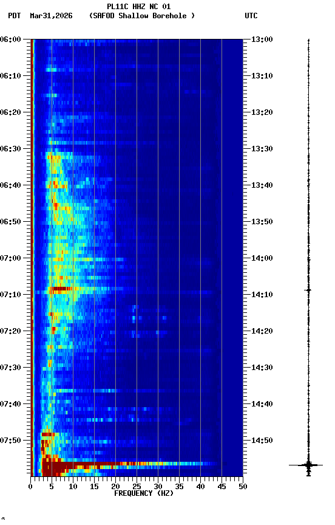This screenshot has height=525, width=335.
Task: Click the 07:50 PDT time label
Action: 10,441
